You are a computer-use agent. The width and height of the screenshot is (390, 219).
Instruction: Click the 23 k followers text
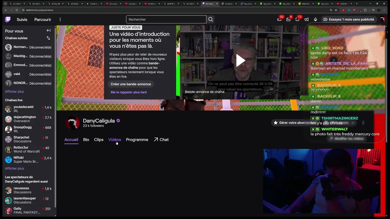[93, 126]
